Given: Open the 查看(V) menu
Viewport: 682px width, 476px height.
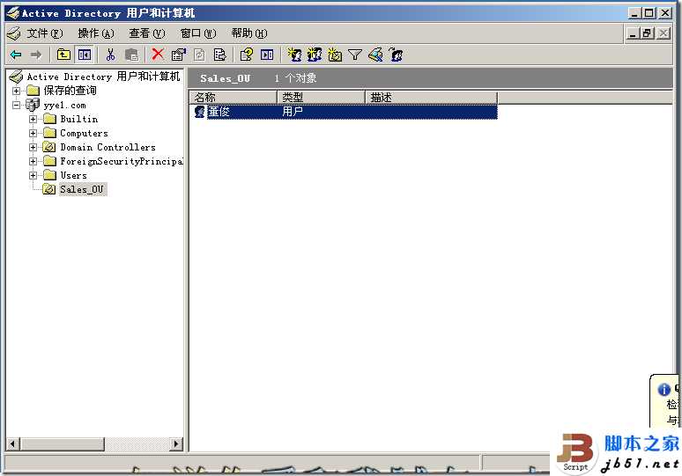Looking at the screenshot, I should 147,33.
